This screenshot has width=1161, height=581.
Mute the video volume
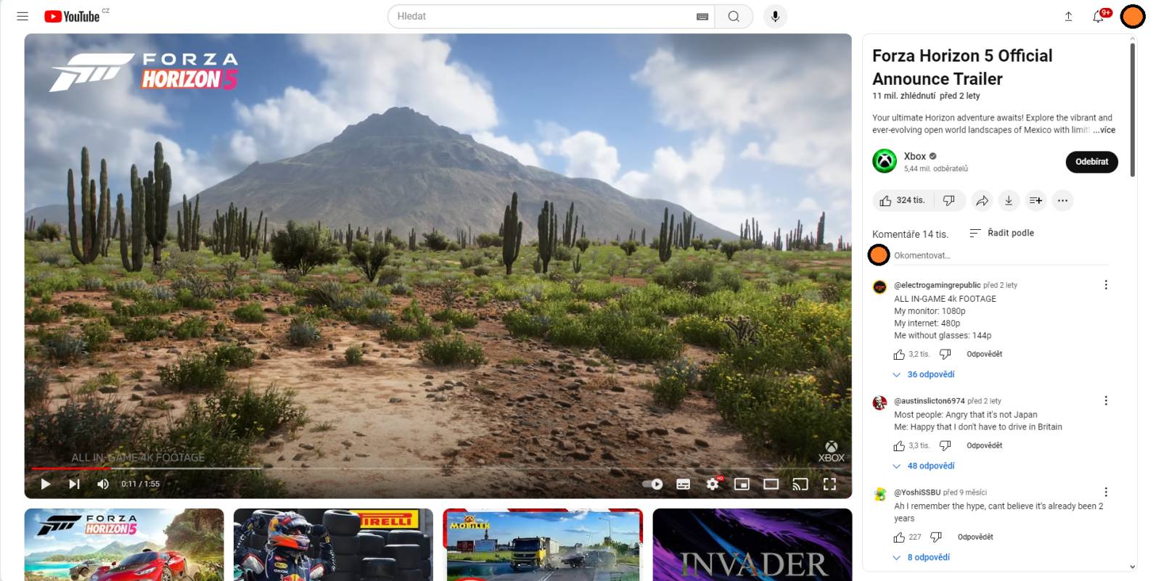pos(103,484)
